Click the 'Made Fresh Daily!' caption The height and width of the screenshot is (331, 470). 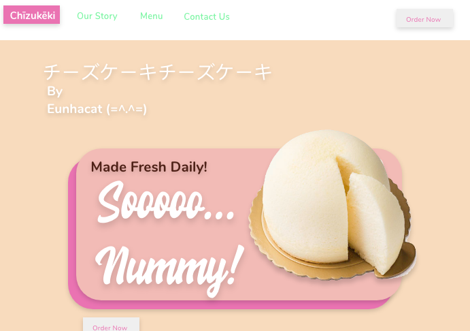pos(149,167)
